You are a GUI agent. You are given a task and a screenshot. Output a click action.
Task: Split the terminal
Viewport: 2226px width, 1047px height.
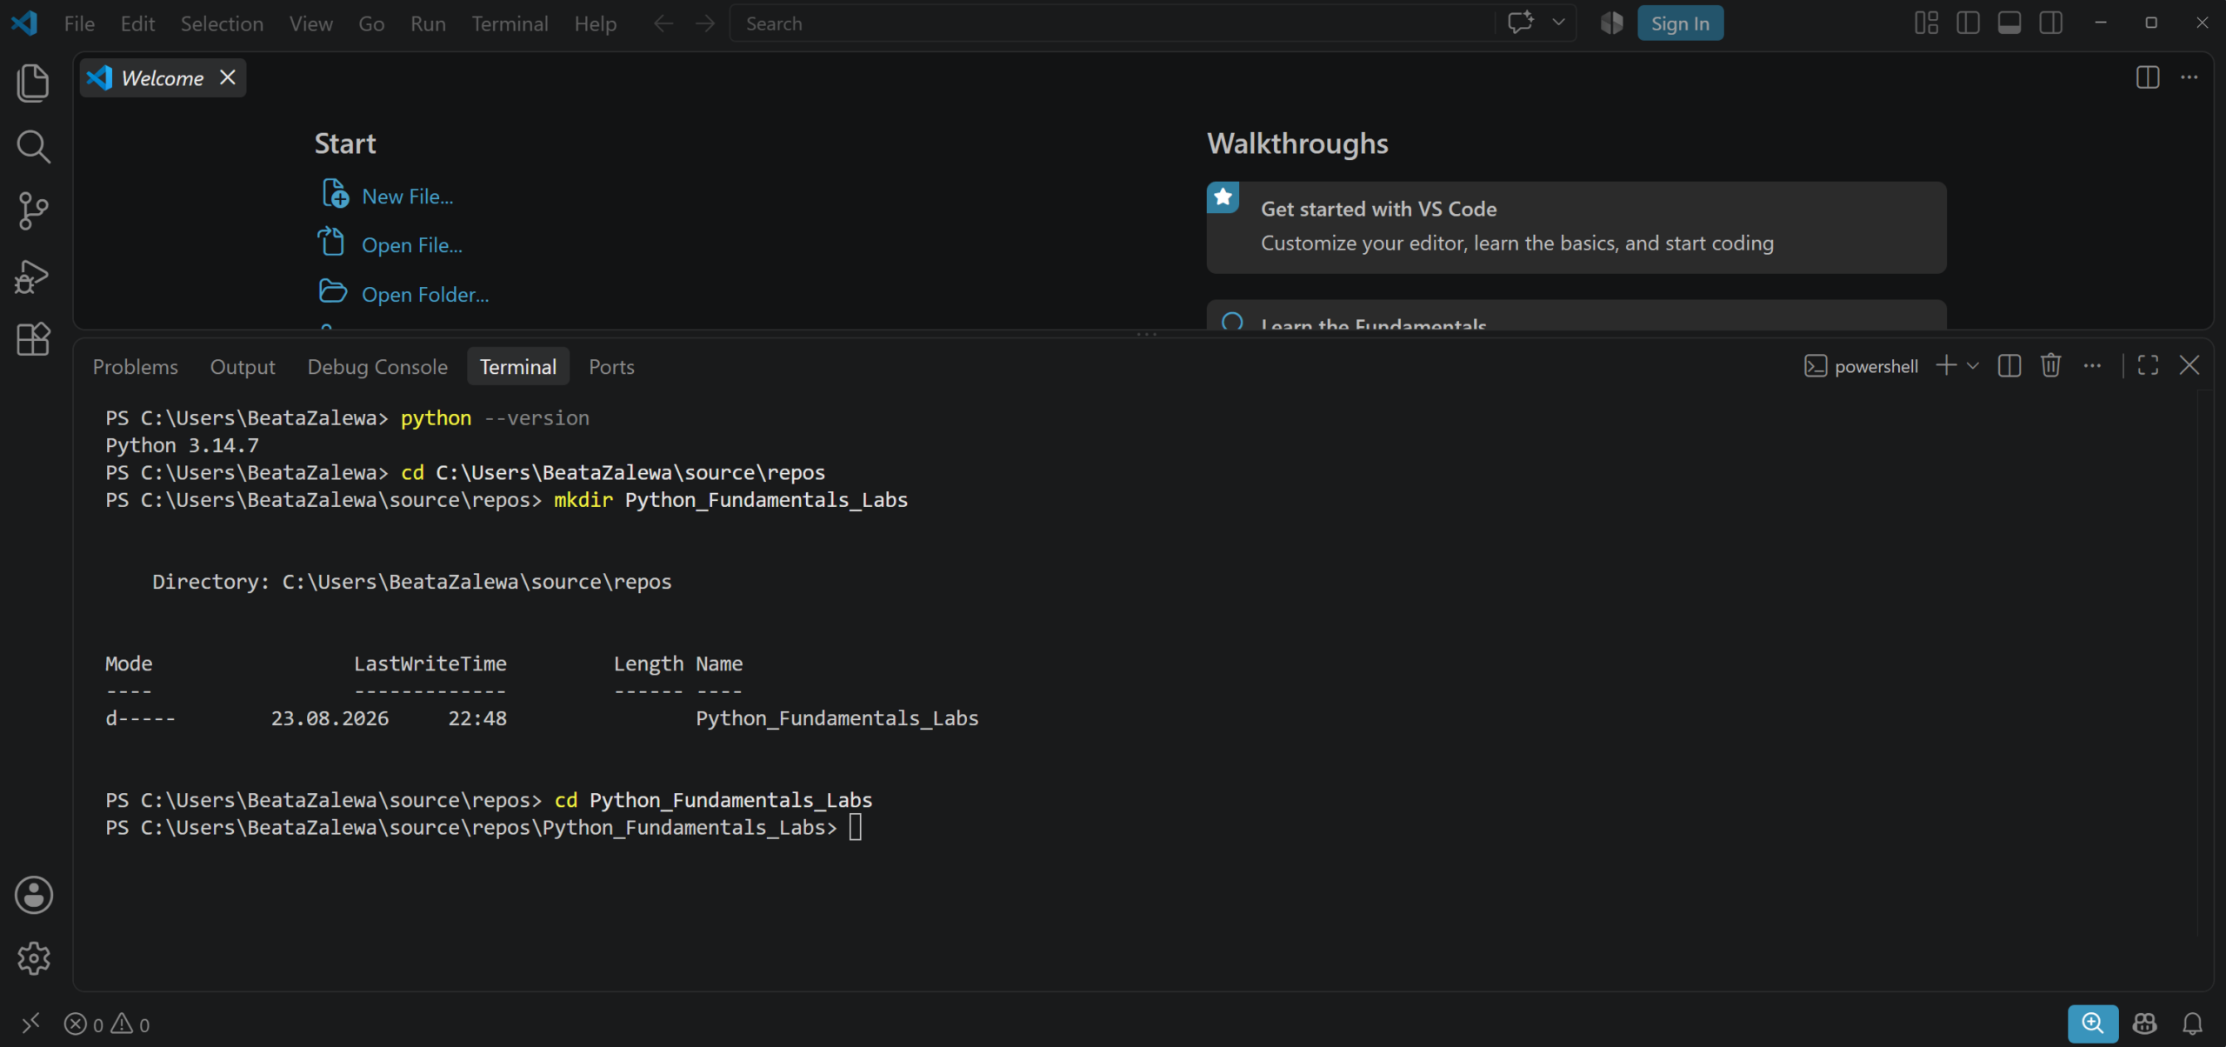(2009, 366)
